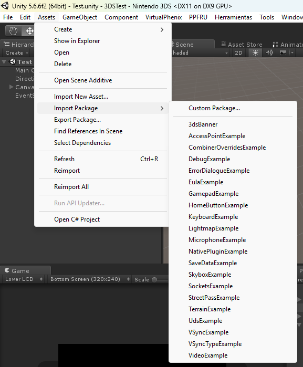Select the Hand tool in the toolbar
Viewport: 303px width, 367px height.
point(13,31)
